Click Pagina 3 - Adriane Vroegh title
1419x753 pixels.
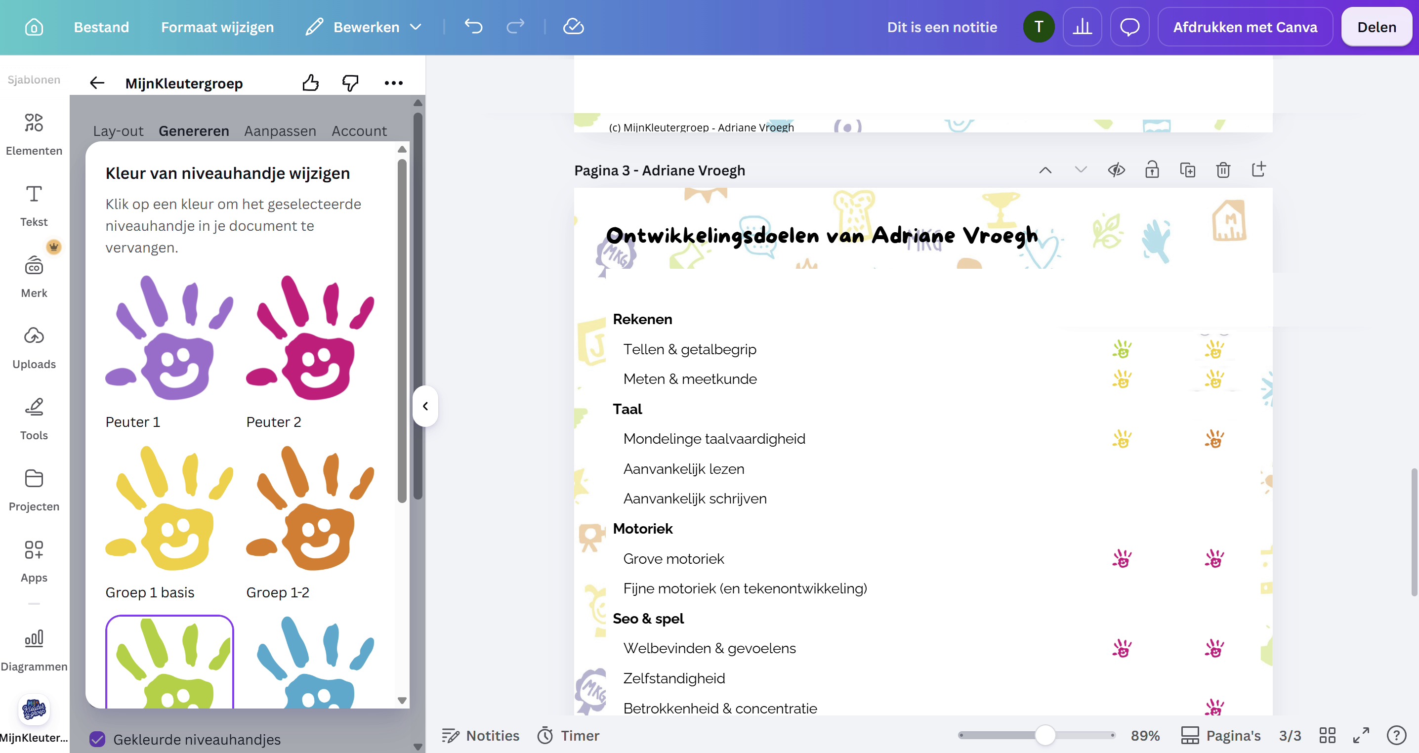(660, 170)
